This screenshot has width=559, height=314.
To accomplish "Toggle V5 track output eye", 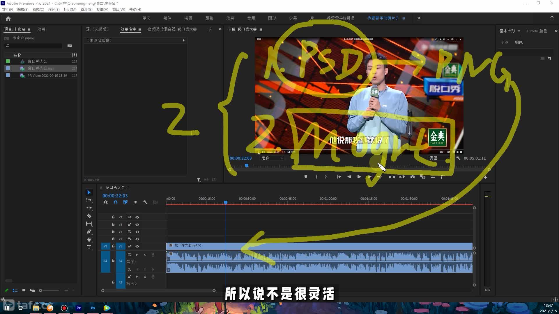I will point(137,217).
